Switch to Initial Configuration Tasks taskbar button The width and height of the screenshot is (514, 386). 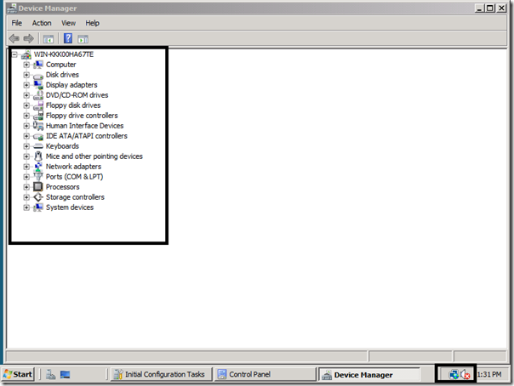coord(160,374)
